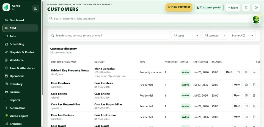Click the phone number 81-5550-2004
The width and height of the screenshot is (264, 127).
(102, 119)
